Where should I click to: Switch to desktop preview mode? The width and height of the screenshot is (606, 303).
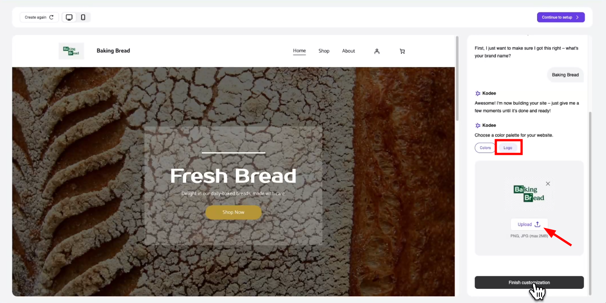(x=69, y=17)
